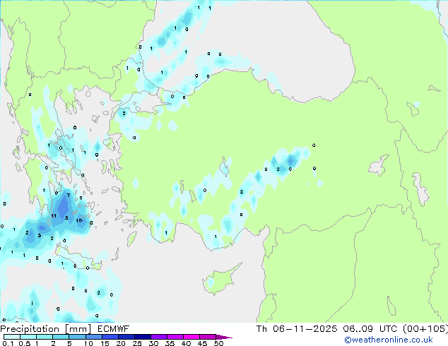Image resolution: width=448 pixels, height=346 pixels.
Task: Click the '0.1' legend scale label
Action: click(x=8, y=343)
